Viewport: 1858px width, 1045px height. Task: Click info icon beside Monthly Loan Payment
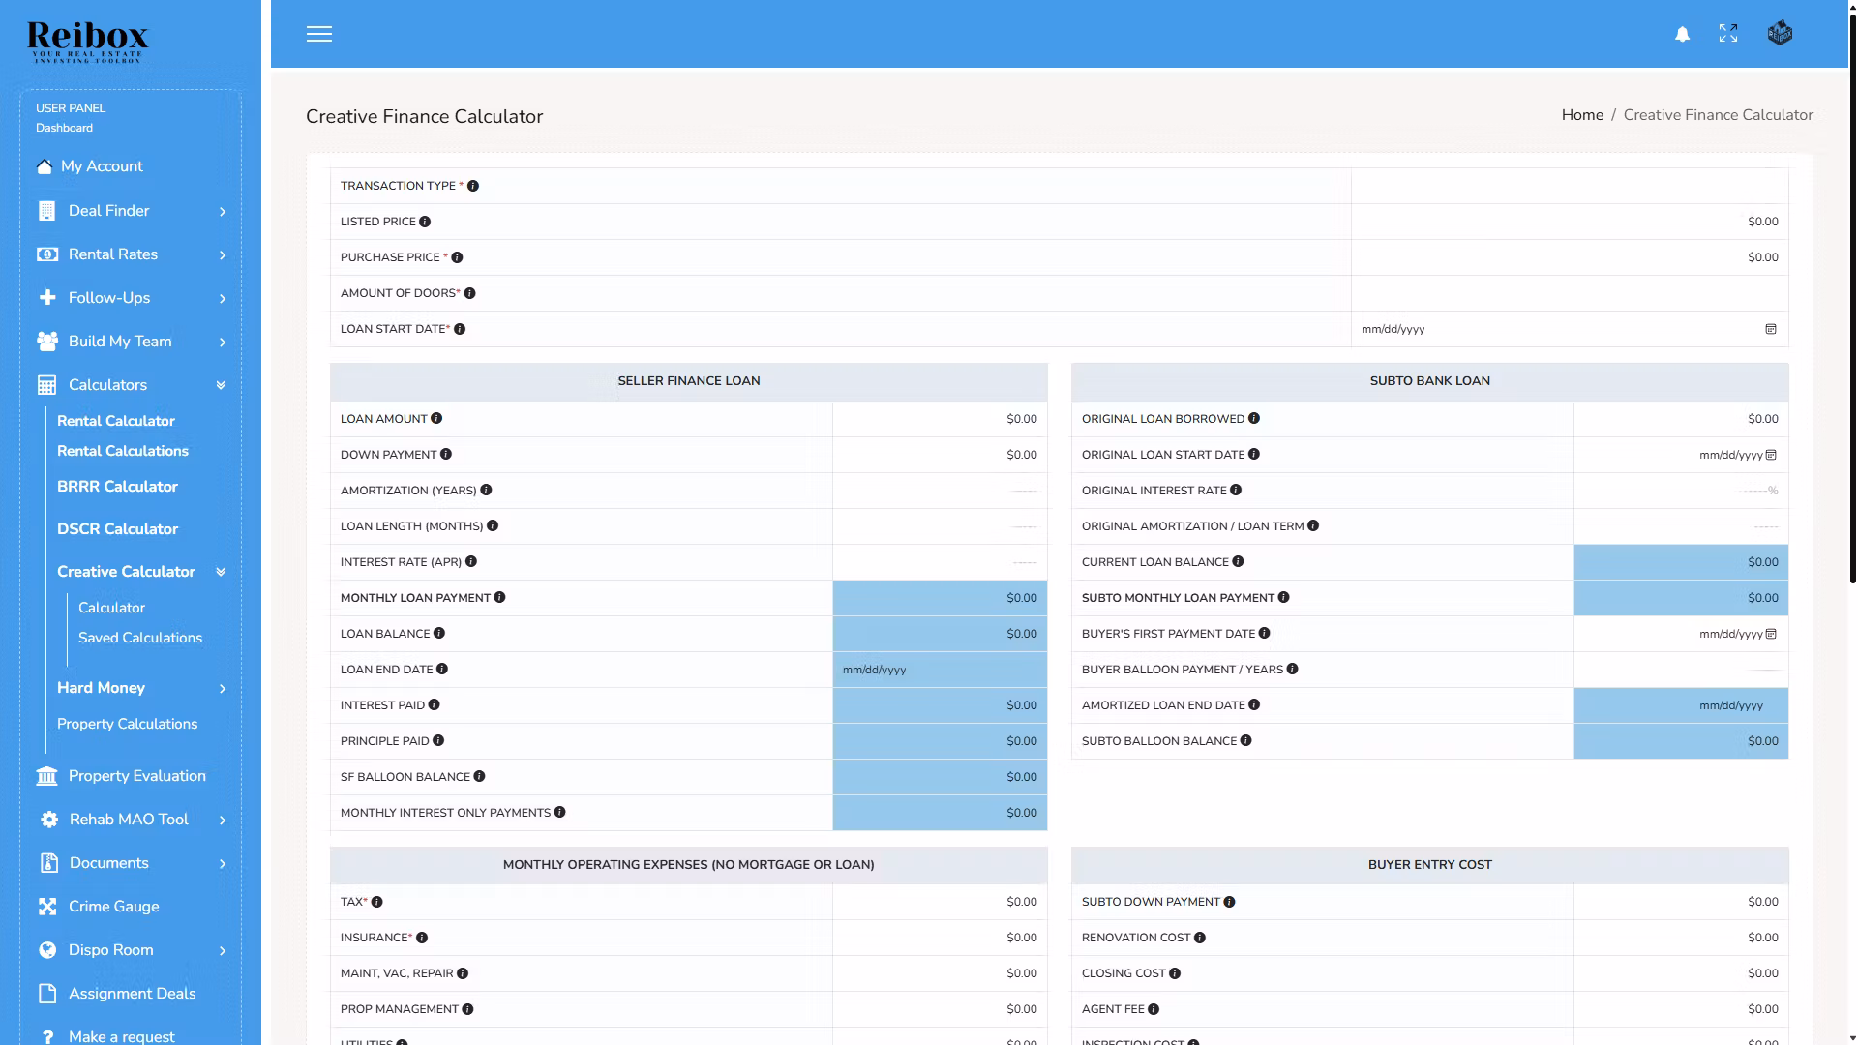coord(499,597)
